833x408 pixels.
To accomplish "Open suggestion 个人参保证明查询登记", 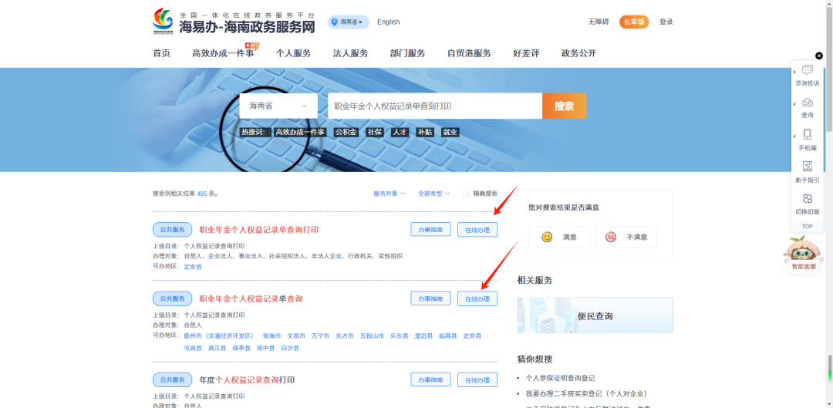I will tap(561, 378).
